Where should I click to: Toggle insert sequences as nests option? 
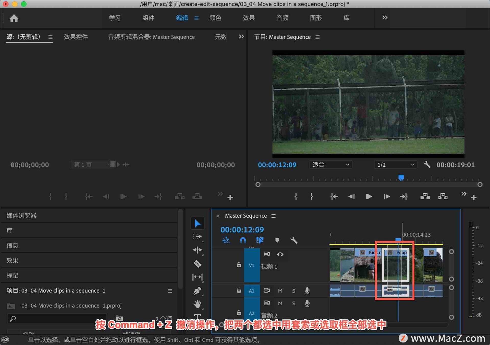(x=226, y=240)
